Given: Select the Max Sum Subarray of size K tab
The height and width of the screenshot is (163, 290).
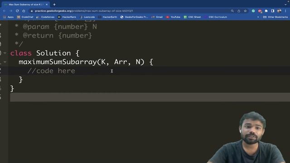Looking at the screenshot, I should (x=25, y=5).
